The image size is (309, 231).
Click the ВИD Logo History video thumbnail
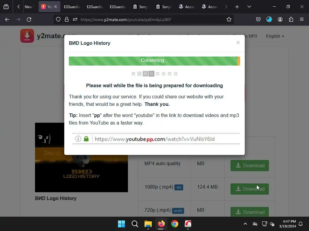[x=81, y=157]
